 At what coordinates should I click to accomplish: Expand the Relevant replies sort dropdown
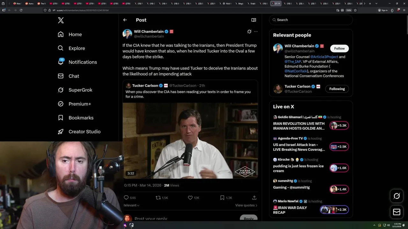point(132,205)
